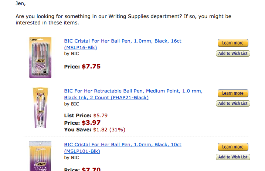
Task: Click the $1.82 (31%) savings text
Action: 109,130
